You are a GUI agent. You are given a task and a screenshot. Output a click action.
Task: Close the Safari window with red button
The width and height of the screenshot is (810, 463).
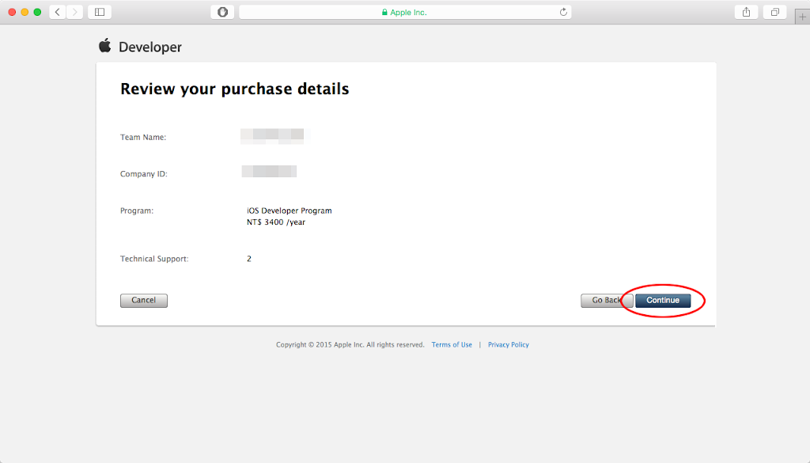pyautogui.click(x=13, y=12)
